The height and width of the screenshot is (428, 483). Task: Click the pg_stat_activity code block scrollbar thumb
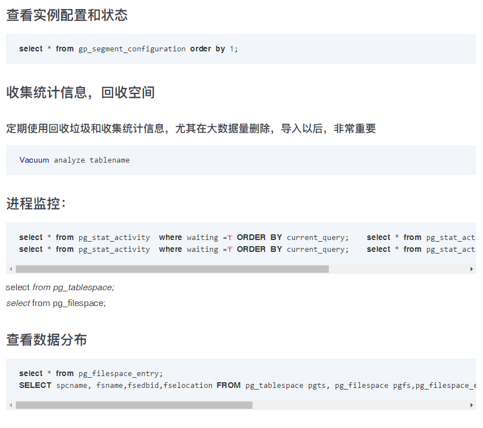[x=172, y=269]
